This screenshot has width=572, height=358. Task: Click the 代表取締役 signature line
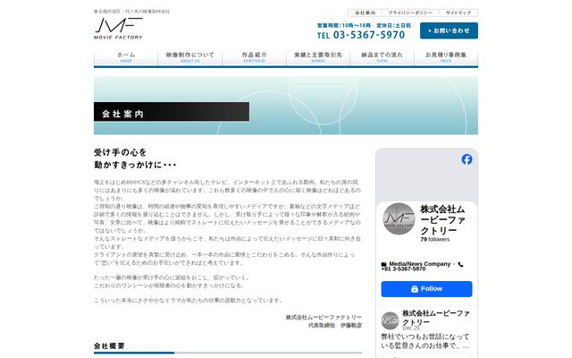pyautogui.click(x=335, y=325)
